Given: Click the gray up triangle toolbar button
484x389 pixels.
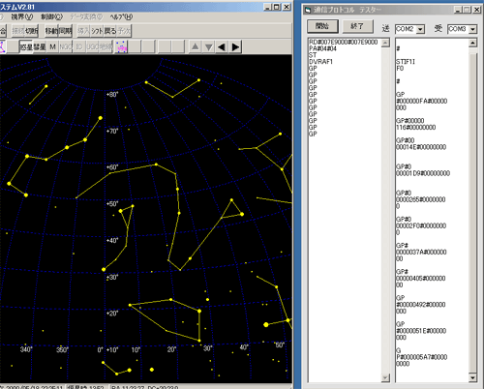Looking at the screenshot, I should pyautogui.click(x=195, y=47).
